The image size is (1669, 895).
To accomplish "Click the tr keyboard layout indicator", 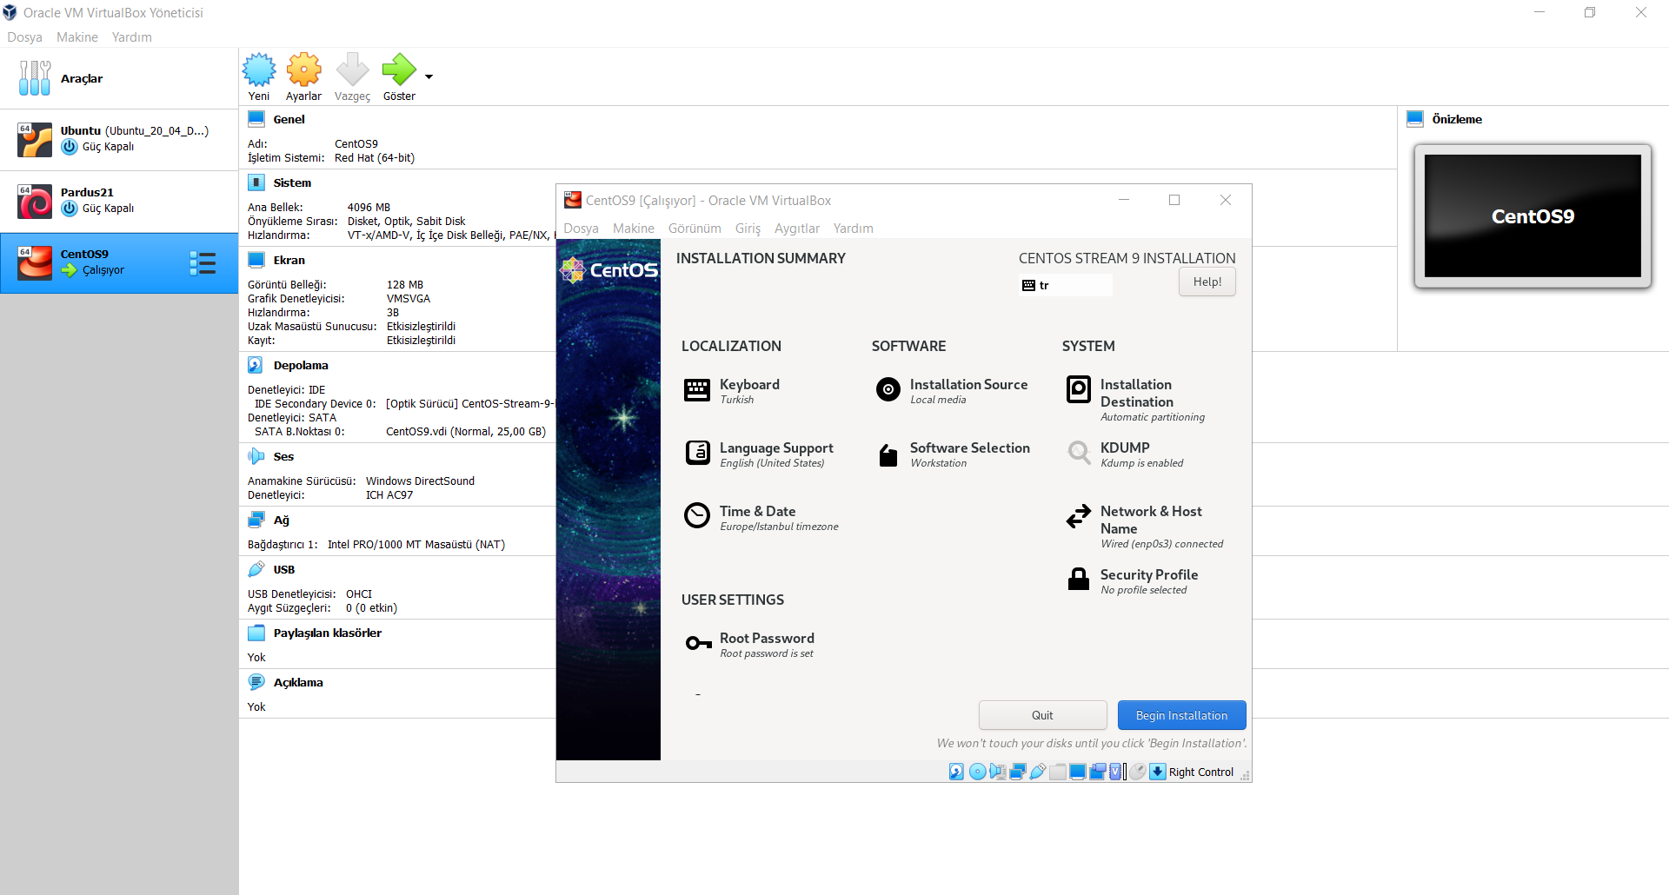I will 1065,285.
